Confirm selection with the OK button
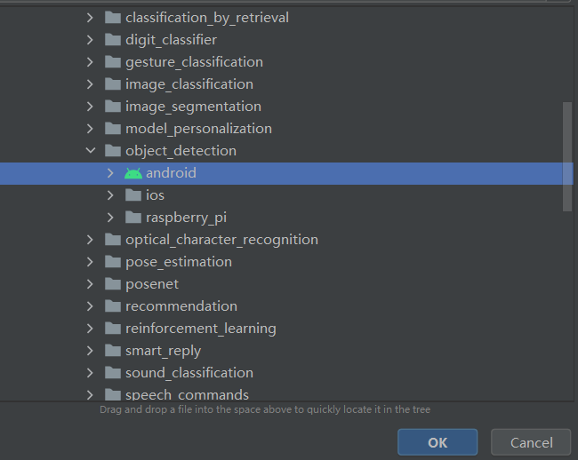This screenshot has width=578, height=460. [438, 442]
